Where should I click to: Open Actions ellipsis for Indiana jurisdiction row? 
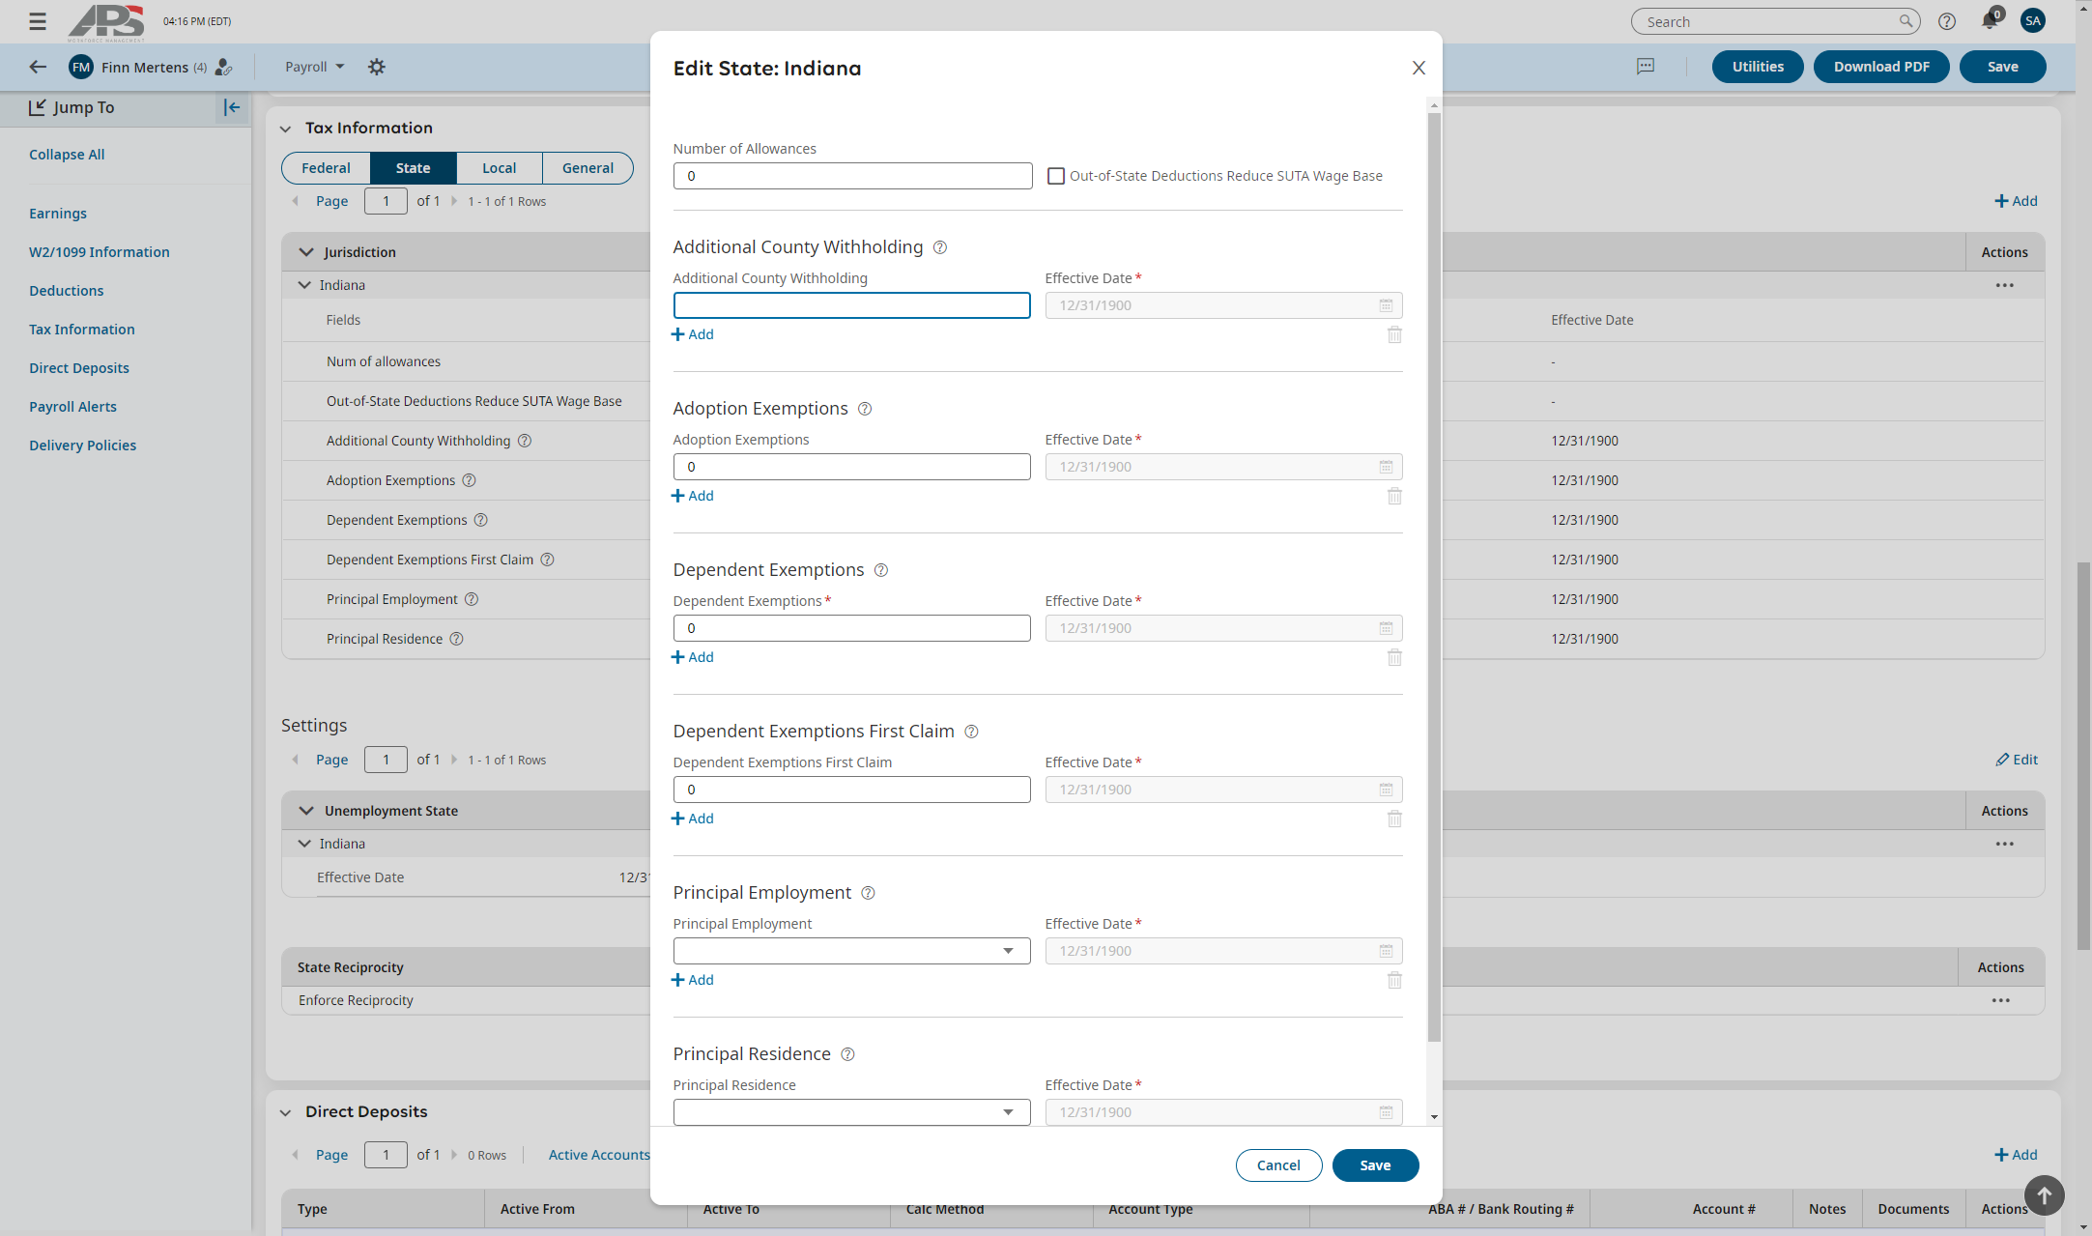click(x=2005, y=285)
